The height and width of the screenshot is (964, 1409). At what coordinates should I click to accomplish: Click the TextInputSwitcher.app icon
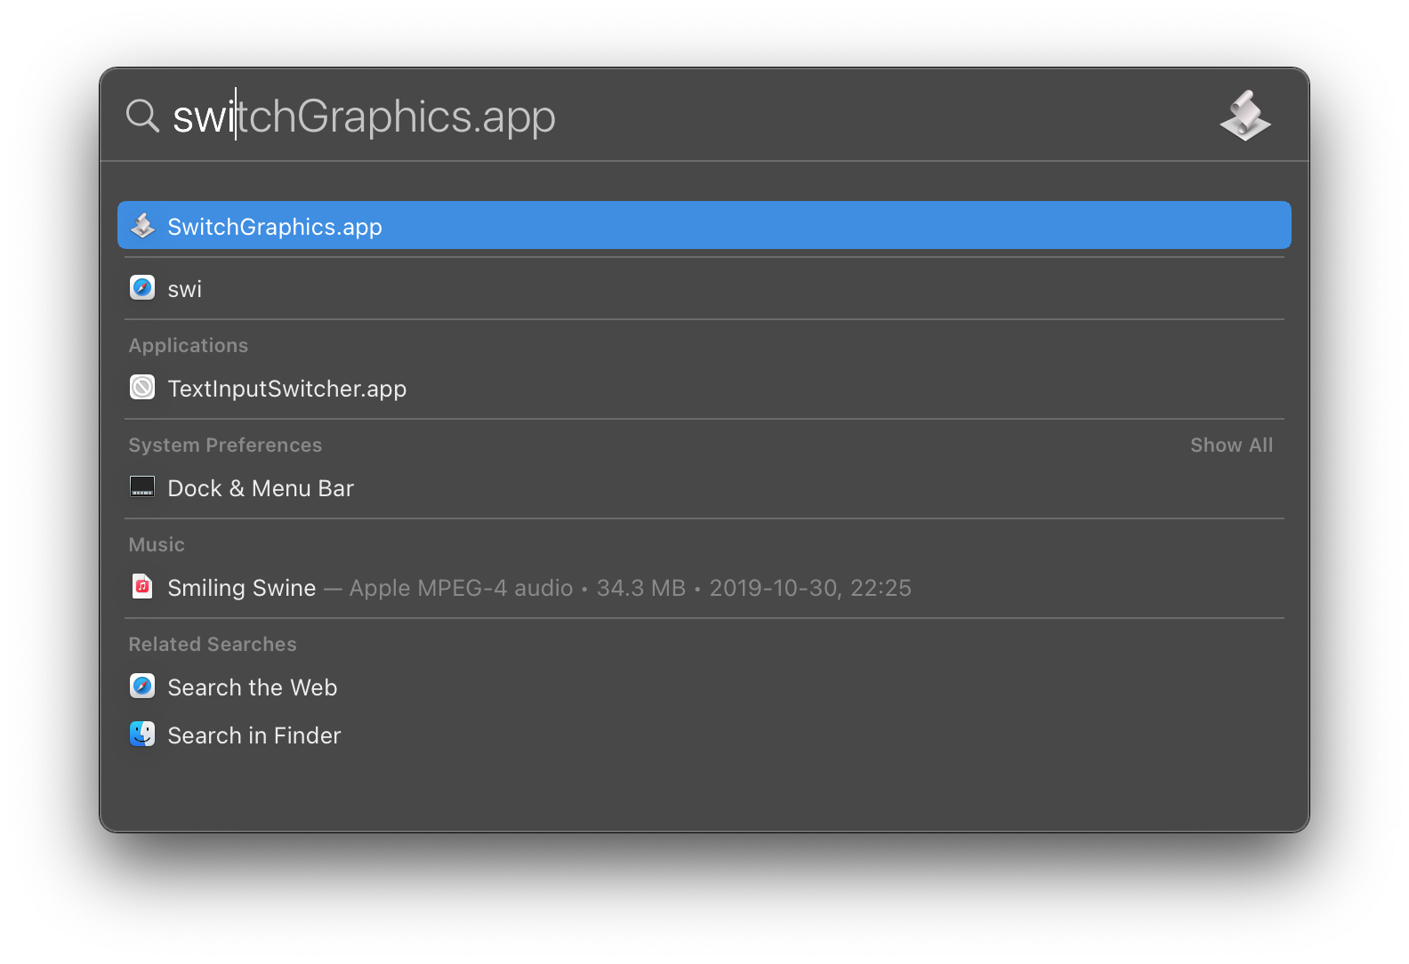(x=142, y=388)
